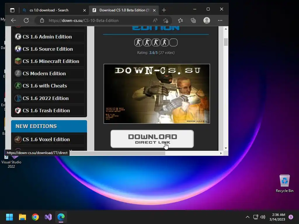Click the vertical scrollbar thumb
The image size is (299, 224).
pos(226,42)
